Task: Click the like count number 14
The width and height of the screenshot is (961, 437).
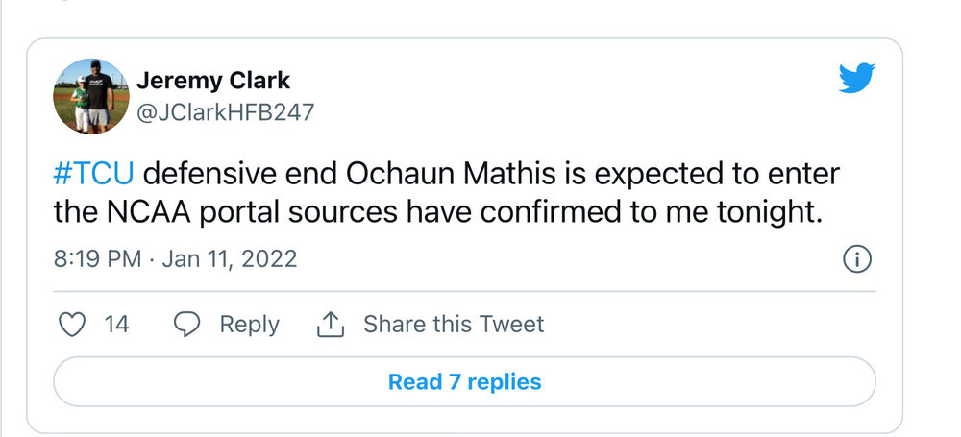Action: [116, 325]
